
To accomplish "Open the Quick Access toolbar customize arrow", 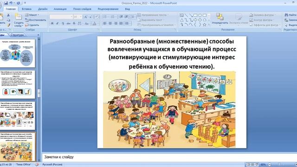I will point(25,3).
